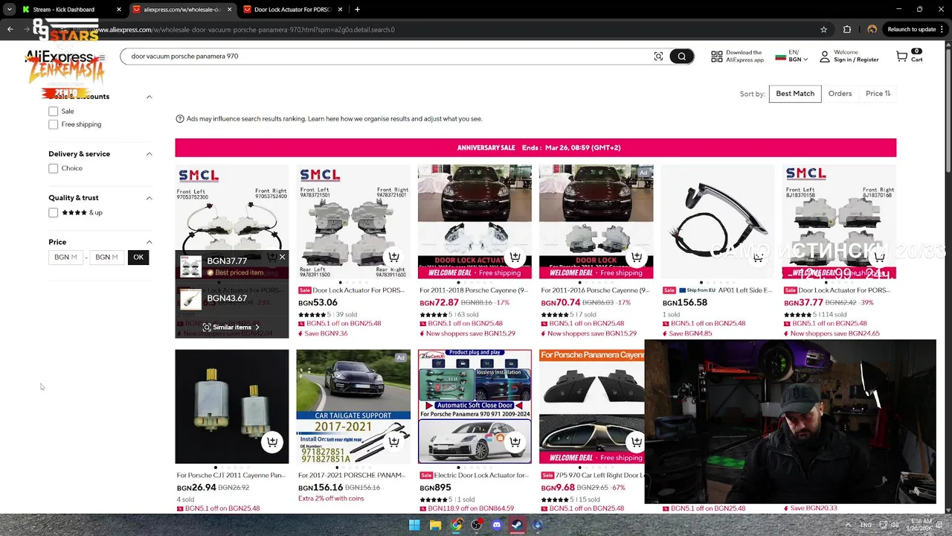The width and height of the screenshot is (952, 536).
Task: Tick the 4 stars & up checkbox
Action: pos(53,213)
